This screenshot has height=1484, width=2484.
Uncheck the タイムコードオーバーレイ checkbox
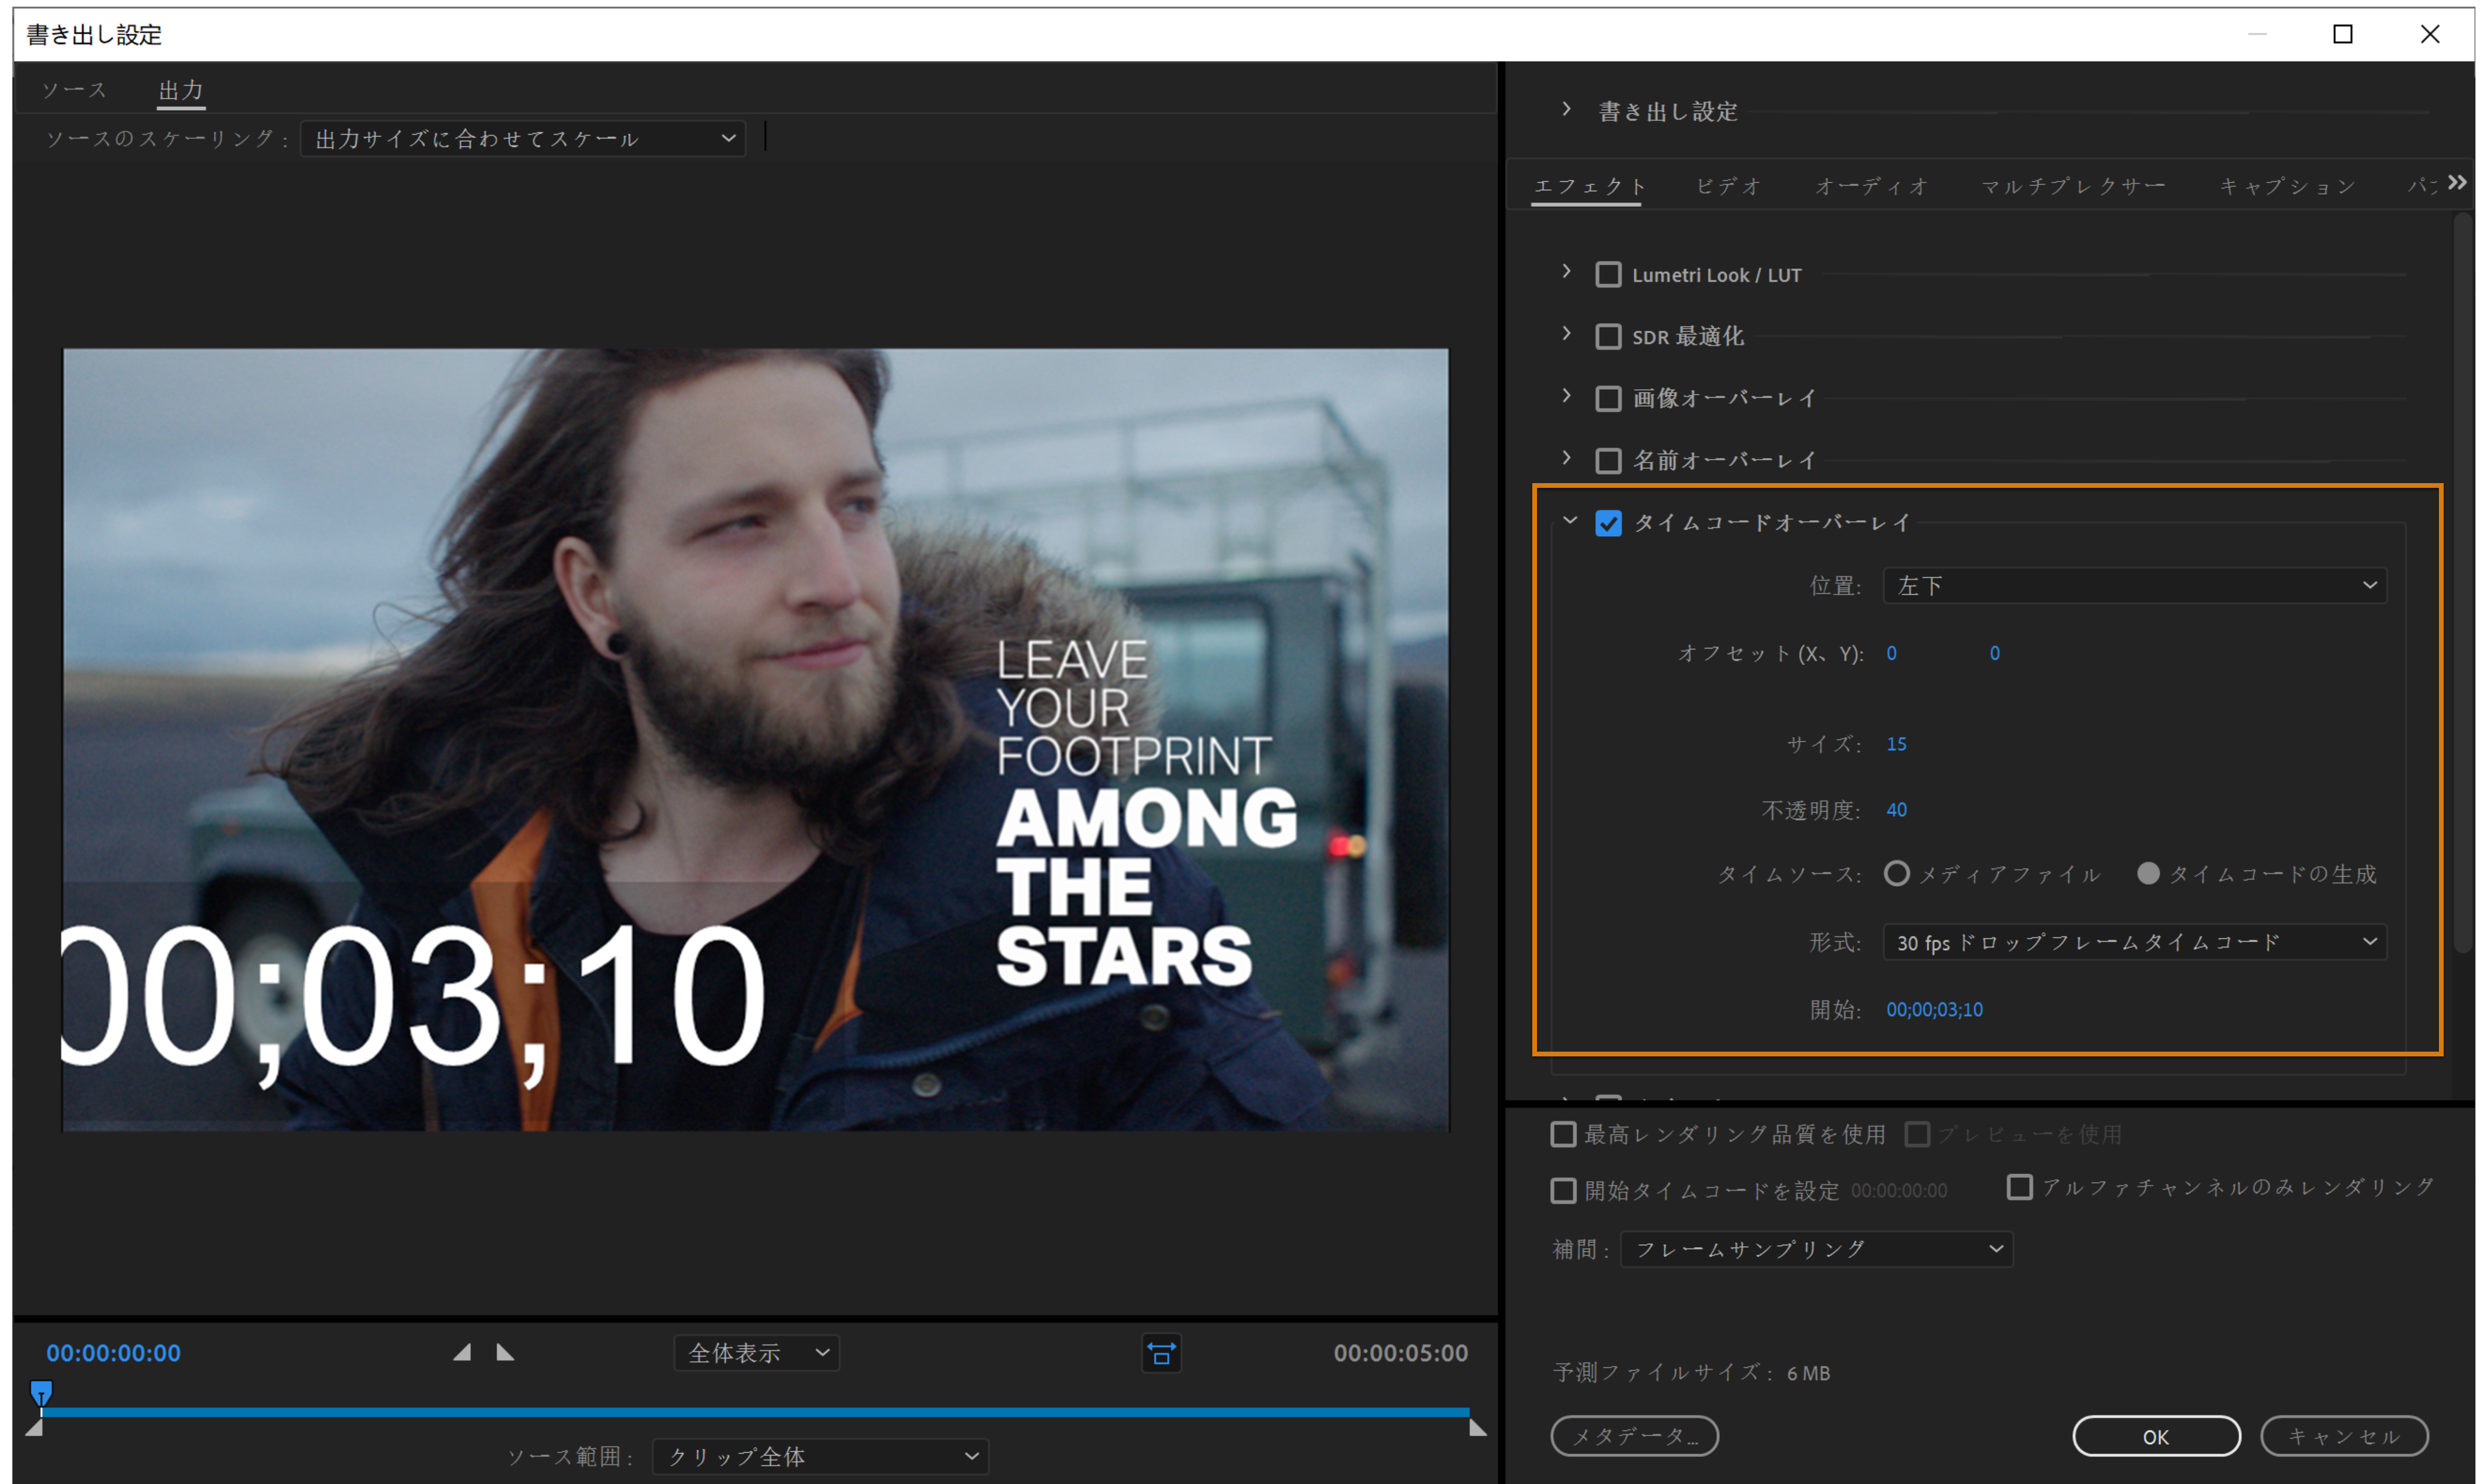1608,523
